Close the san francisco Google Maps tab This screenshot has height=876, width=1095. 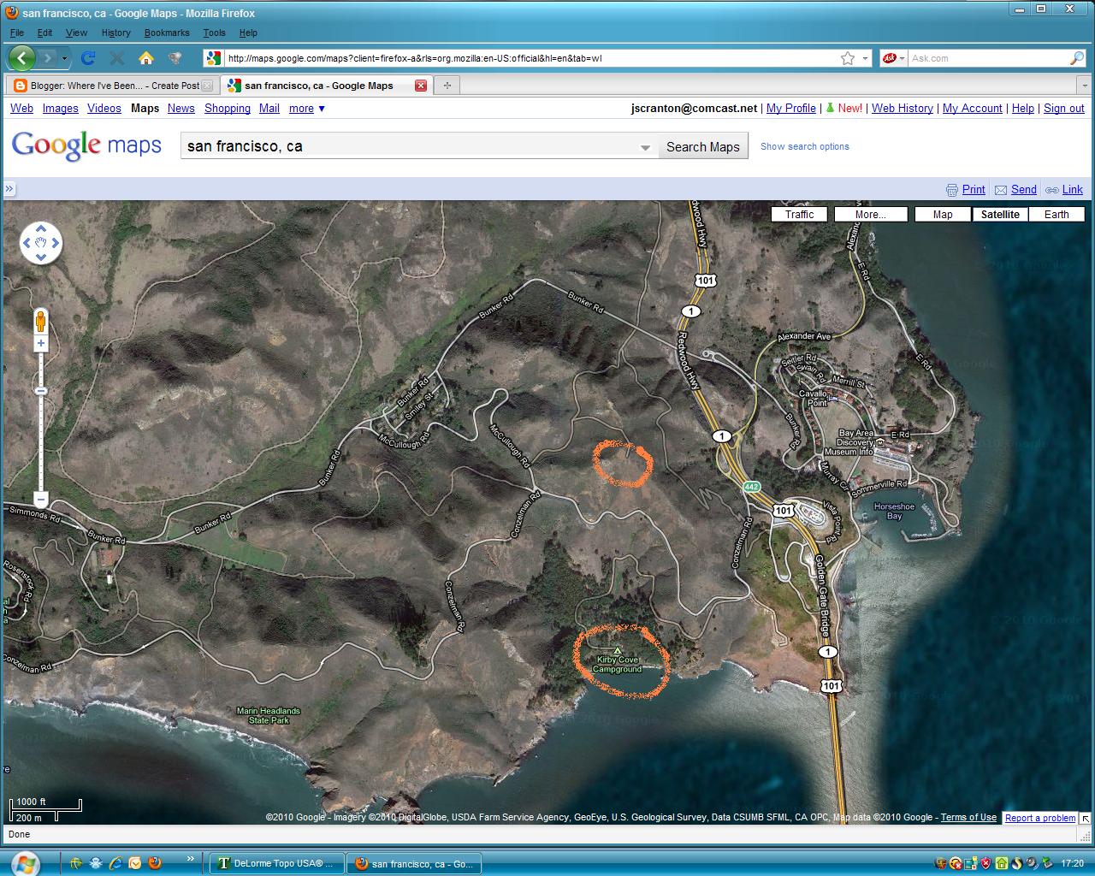point(421,86)
